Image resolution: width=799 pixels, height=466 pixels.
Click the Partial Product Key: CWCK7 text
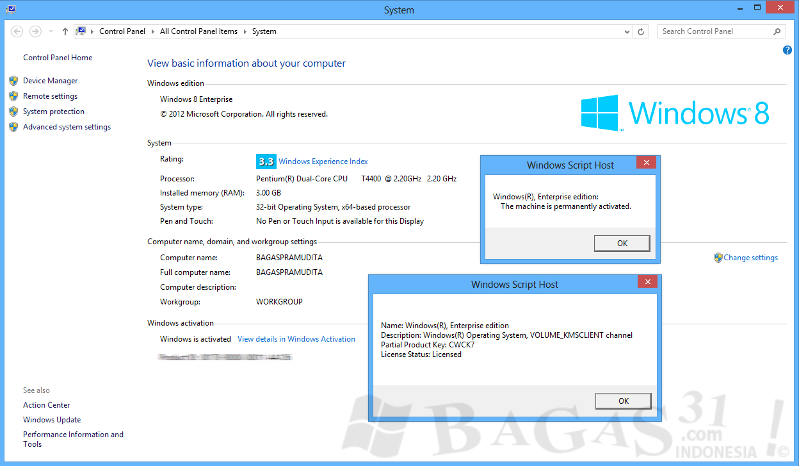pyautogui.click(x=428, y=345)
